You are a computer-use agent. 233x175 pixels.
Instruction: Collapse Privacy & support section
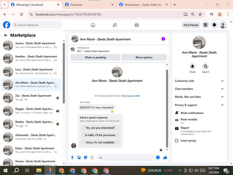(199, 105)
